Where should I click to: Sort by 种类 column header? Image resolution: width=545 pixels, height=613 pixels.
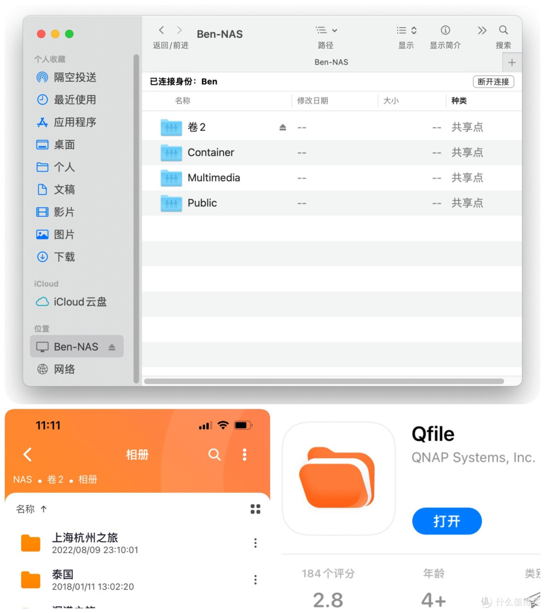tap(459, 101)
